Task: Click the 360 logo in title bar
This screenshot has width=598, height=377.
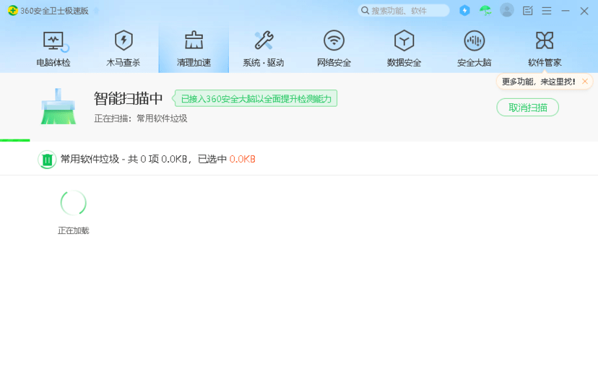Action: (x=12, y=10)
